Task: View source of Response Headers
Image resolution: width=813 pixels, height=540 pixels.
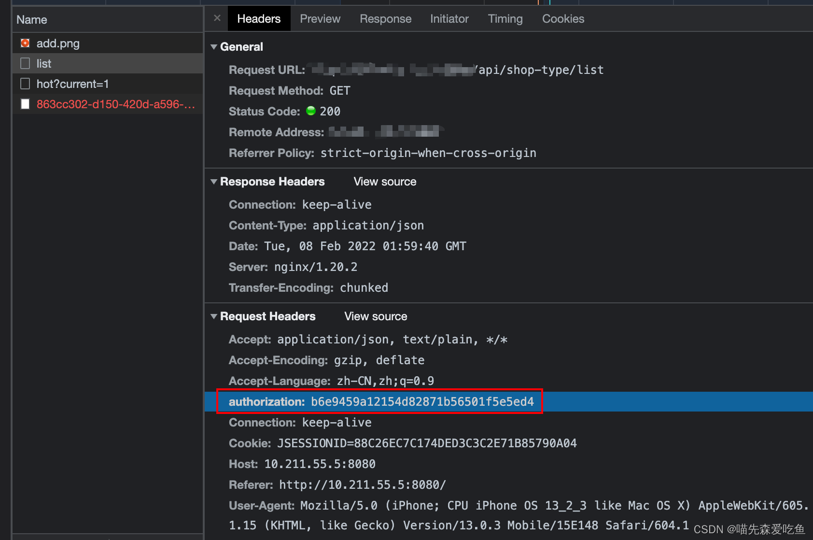Action: tap(385, 182)
